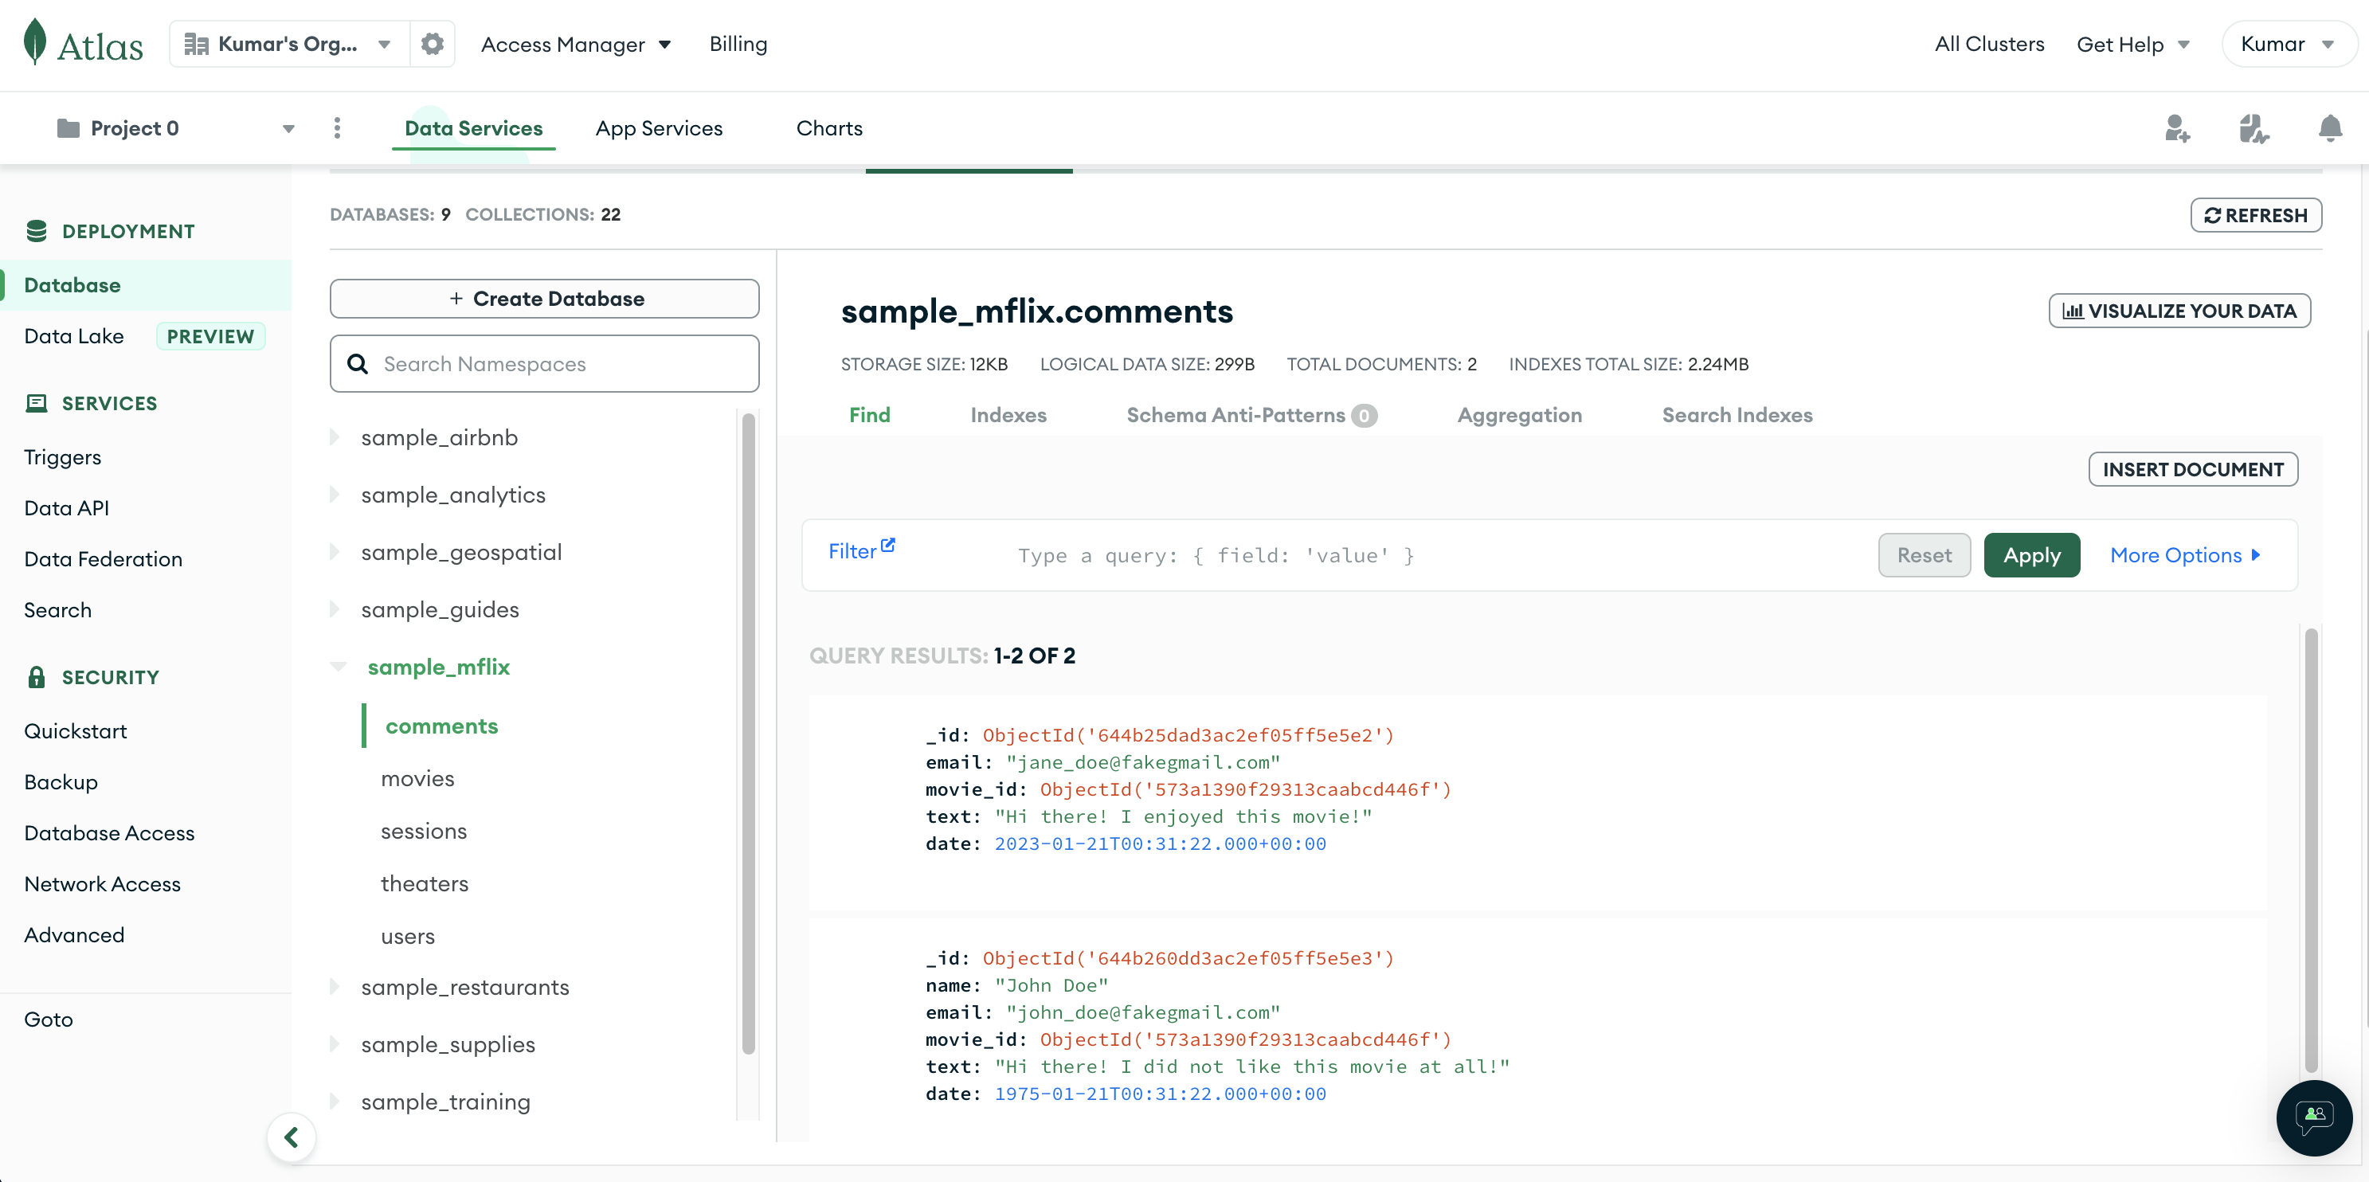The image size is (2369, 1182).
Task: Click the Services monitor icon
Action: coord(37,403)
